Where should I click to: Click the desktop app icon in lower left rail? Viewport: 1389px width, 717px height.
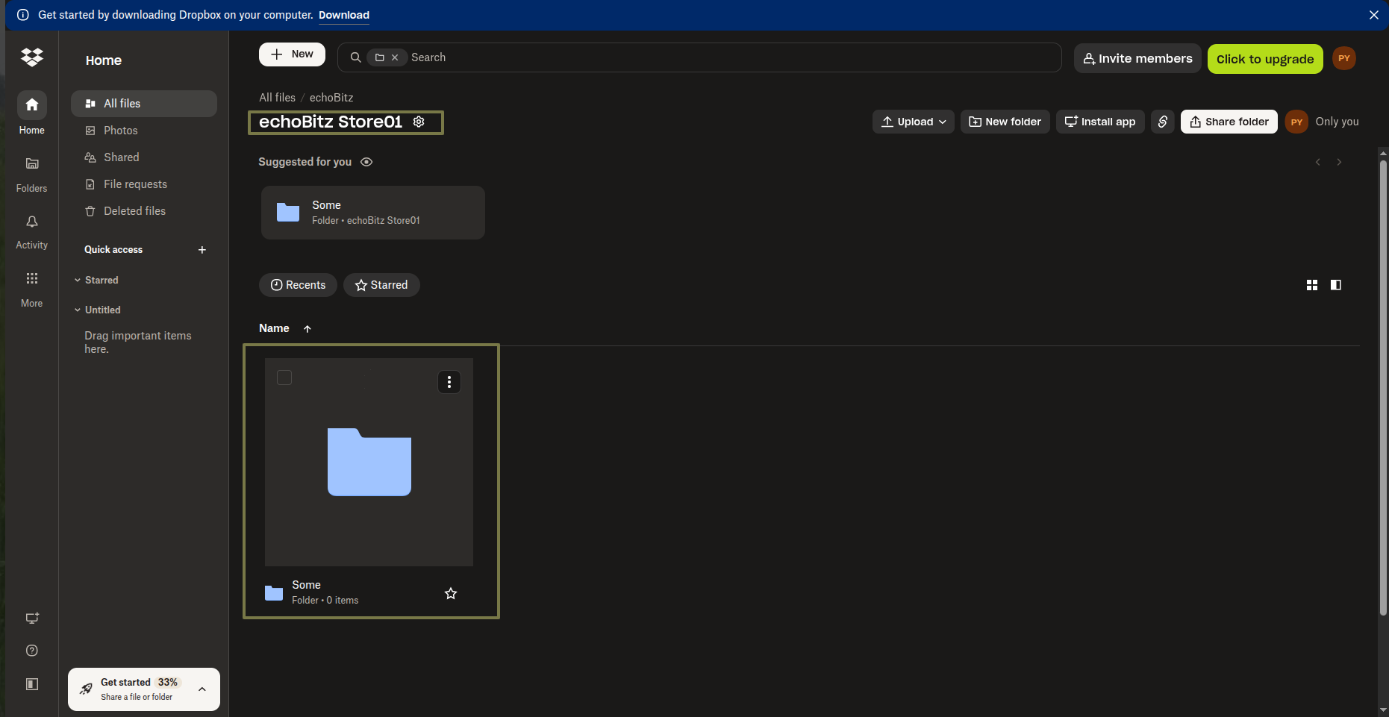pyautogui.click(x=32, y=618)
